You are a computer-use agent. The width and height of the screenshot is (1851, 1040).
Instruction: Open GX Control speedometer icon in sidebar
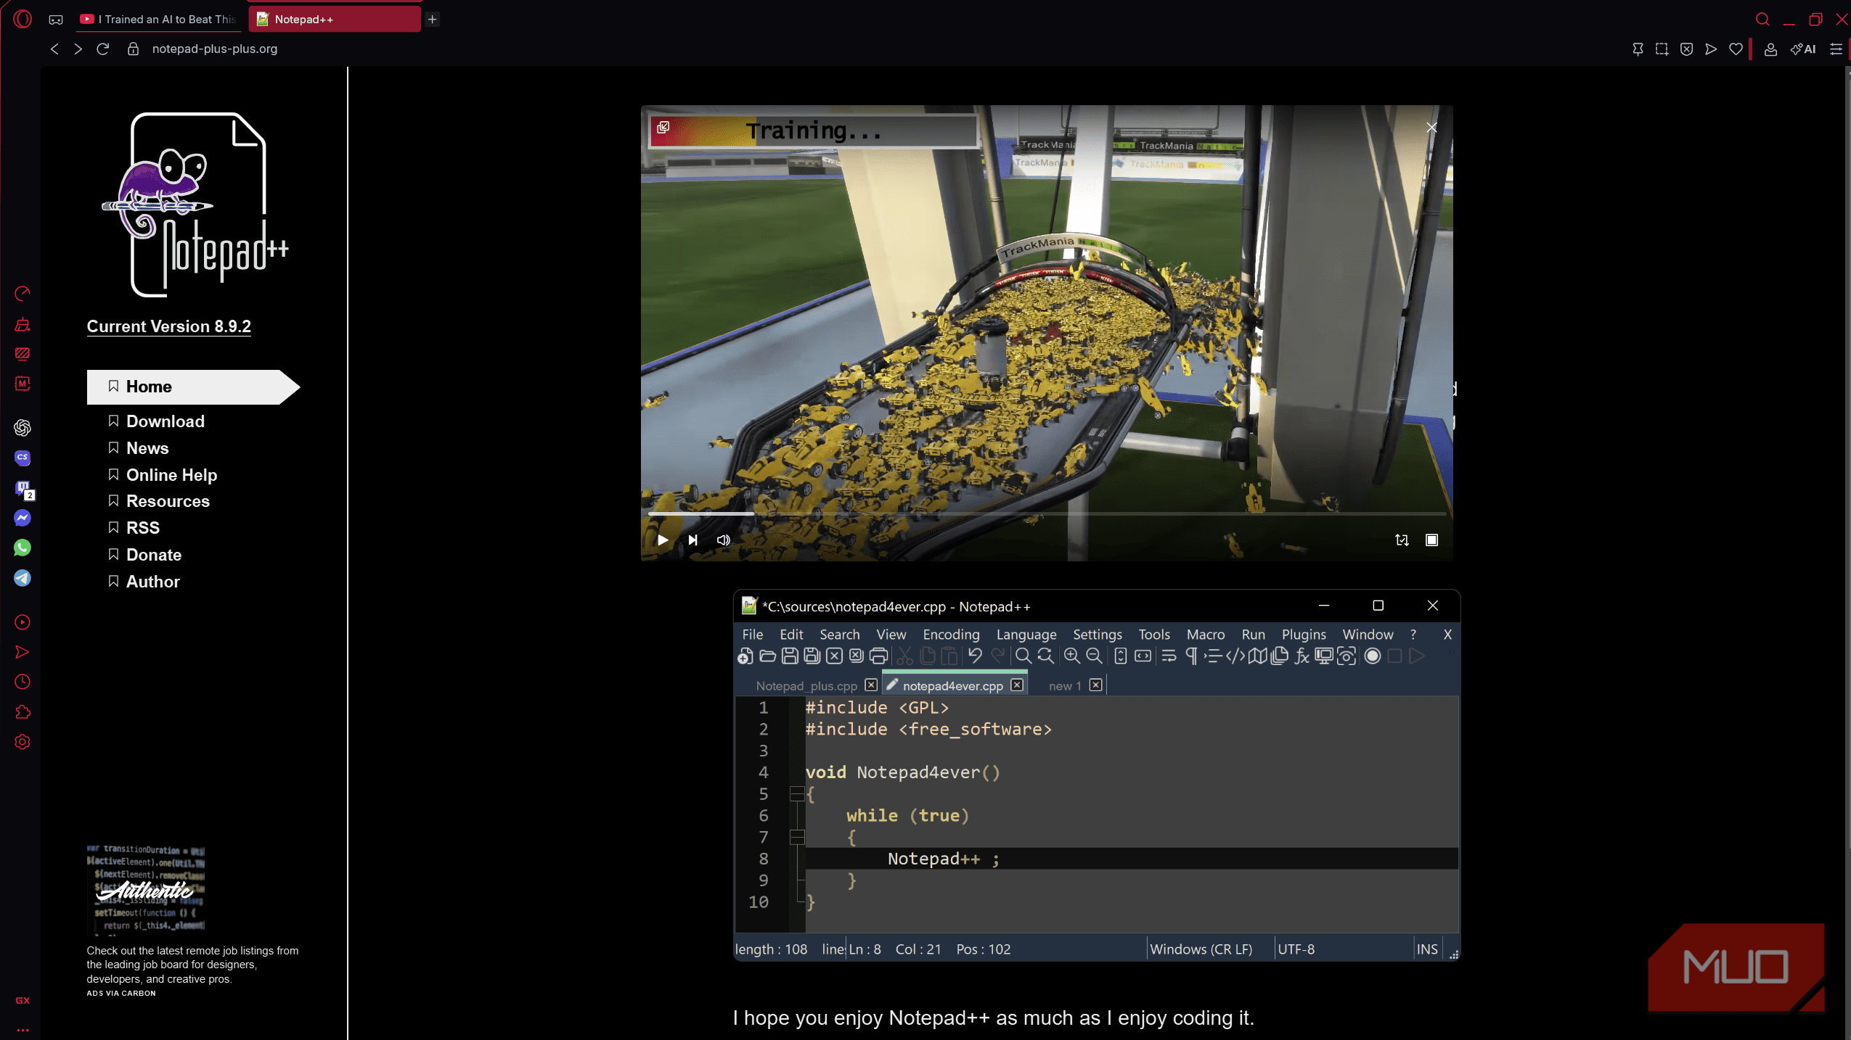pos(23,293)
